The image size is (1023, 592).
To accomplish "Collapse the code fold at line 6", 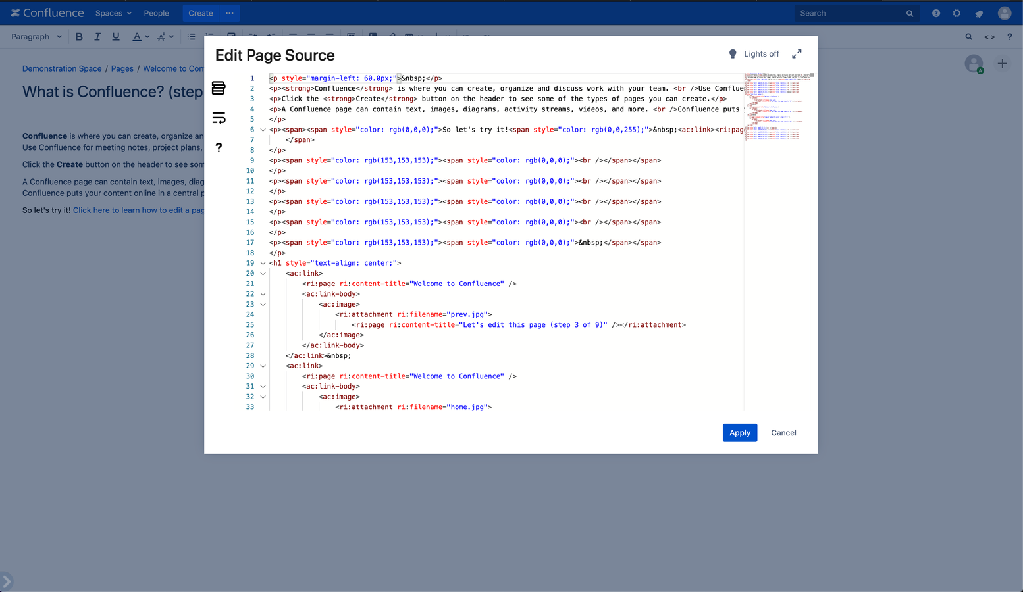I will 263,130.
